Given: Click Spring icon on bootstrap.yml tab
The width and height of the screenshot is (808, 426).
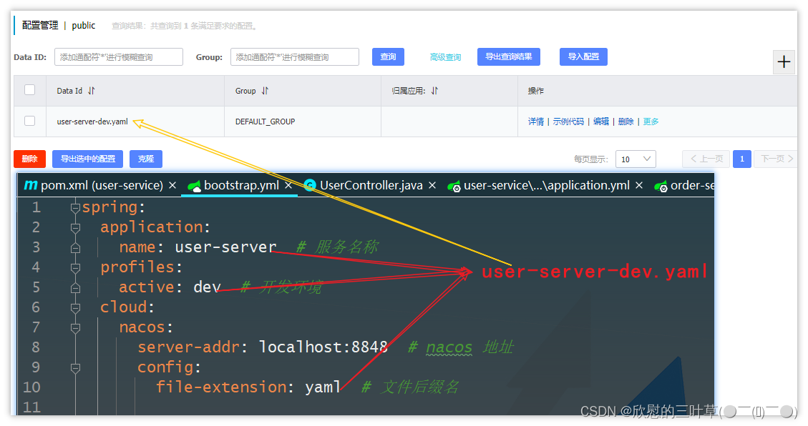Looking at the screenshot, I should tap(194, 187).
